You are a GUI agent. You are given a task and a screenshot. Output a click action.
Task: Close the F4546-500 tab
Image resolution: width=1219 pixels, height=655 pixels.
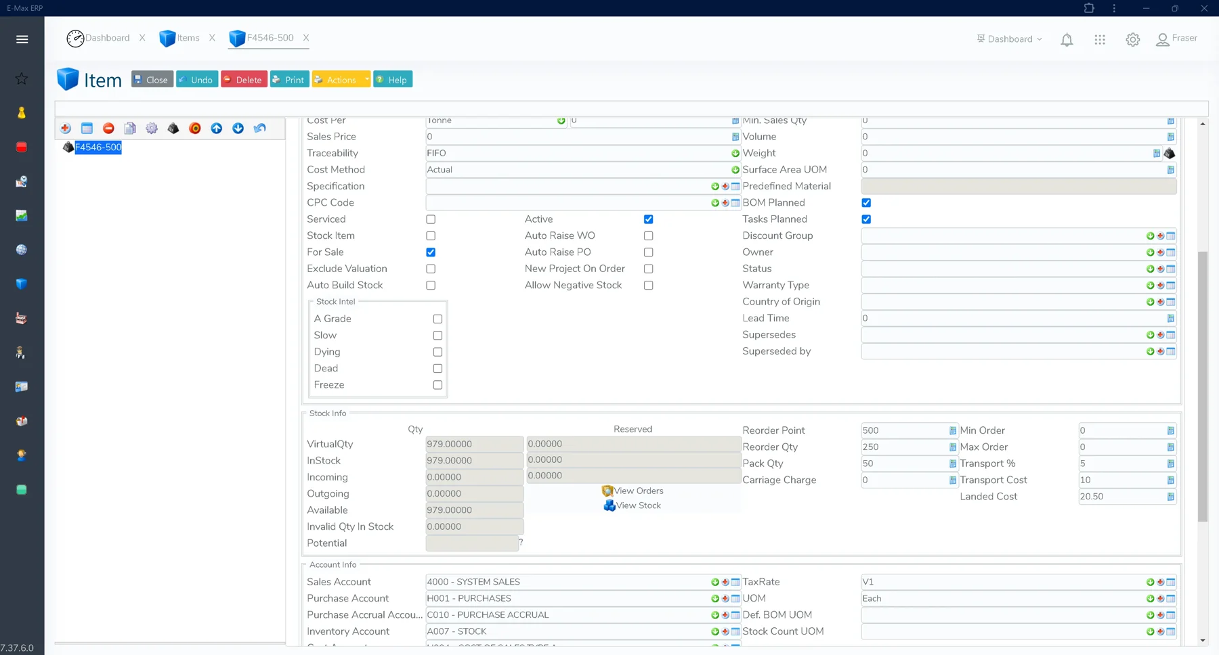click(x=306, y=38)
